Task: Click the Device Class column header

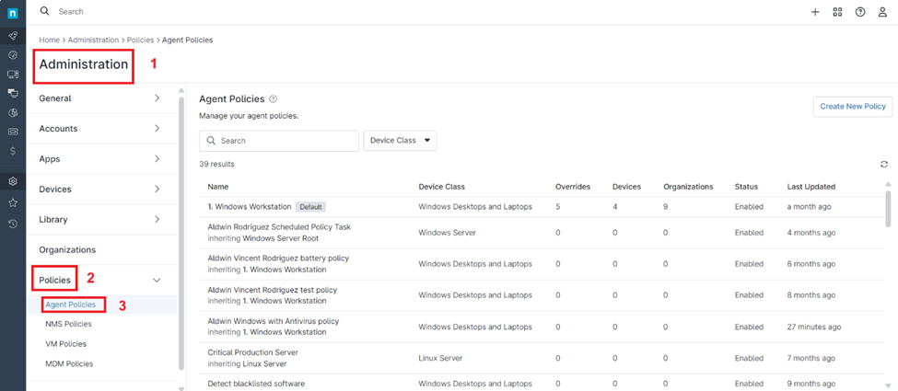Action: [x=441, y=187]
